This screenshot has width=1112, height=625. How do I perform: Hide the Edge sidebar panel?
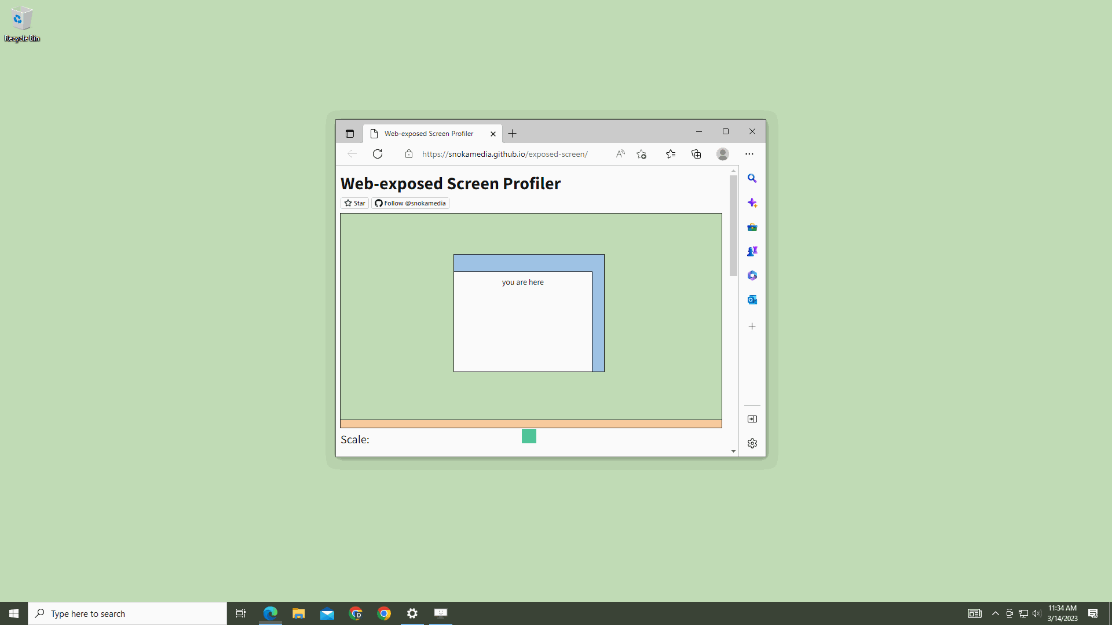[752, 419]
